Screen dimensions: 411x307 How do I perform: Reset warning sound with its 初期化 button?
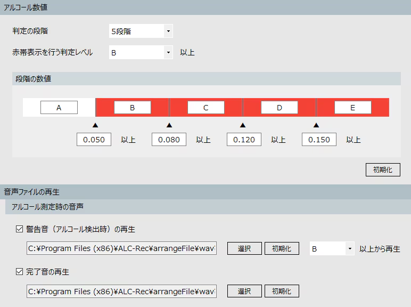(x=282, y=249)
